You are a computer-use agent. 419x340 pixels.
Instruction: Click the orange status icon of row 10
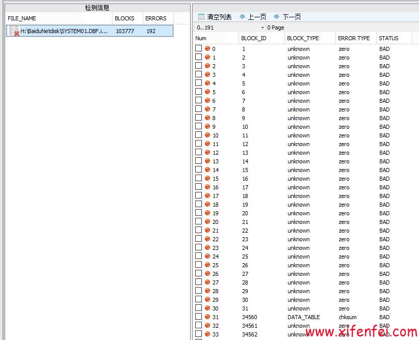point(207,135)
